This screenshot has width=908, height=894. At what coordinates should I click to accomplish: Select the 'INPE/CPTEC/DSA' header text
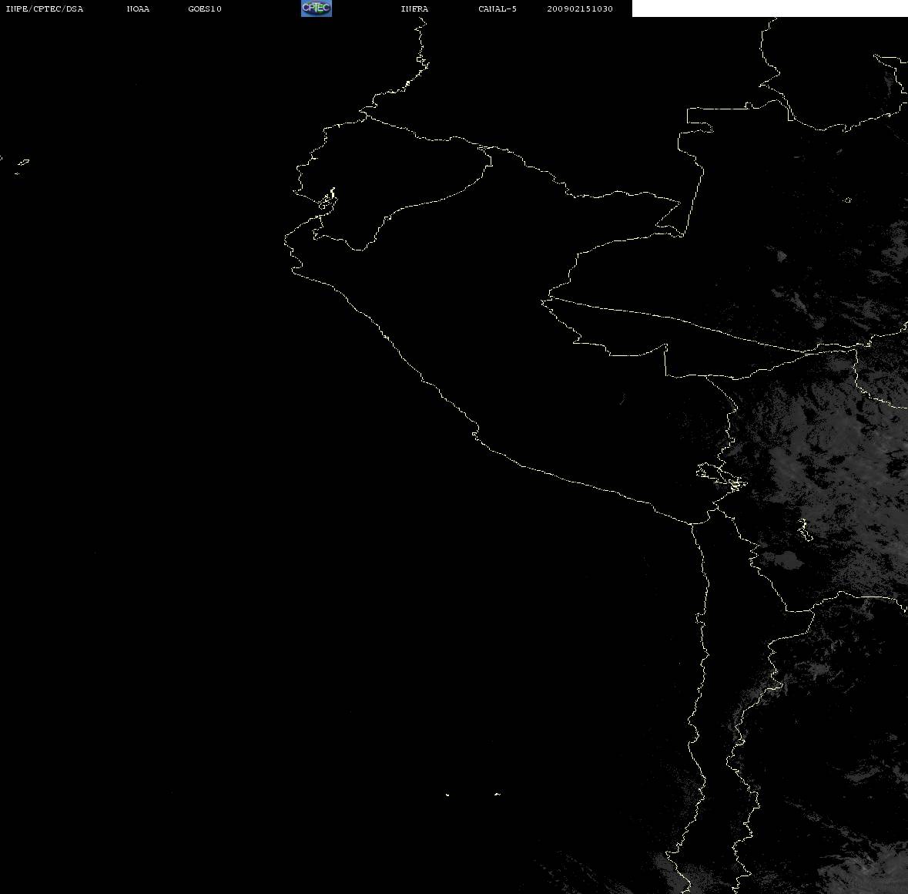click(x=45, y=8)
